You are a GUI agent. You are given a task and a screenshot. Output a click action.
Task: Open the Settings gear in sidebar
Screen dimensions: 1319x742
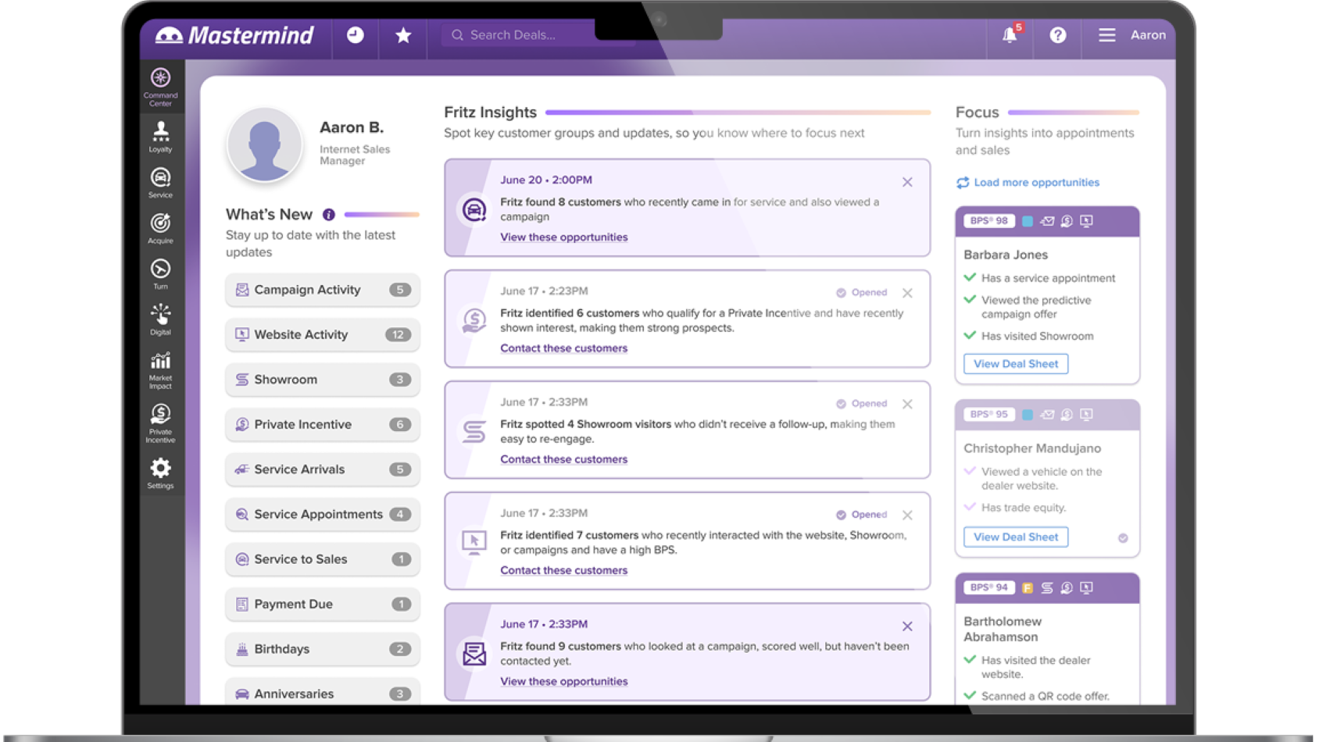tap(160, 473)
